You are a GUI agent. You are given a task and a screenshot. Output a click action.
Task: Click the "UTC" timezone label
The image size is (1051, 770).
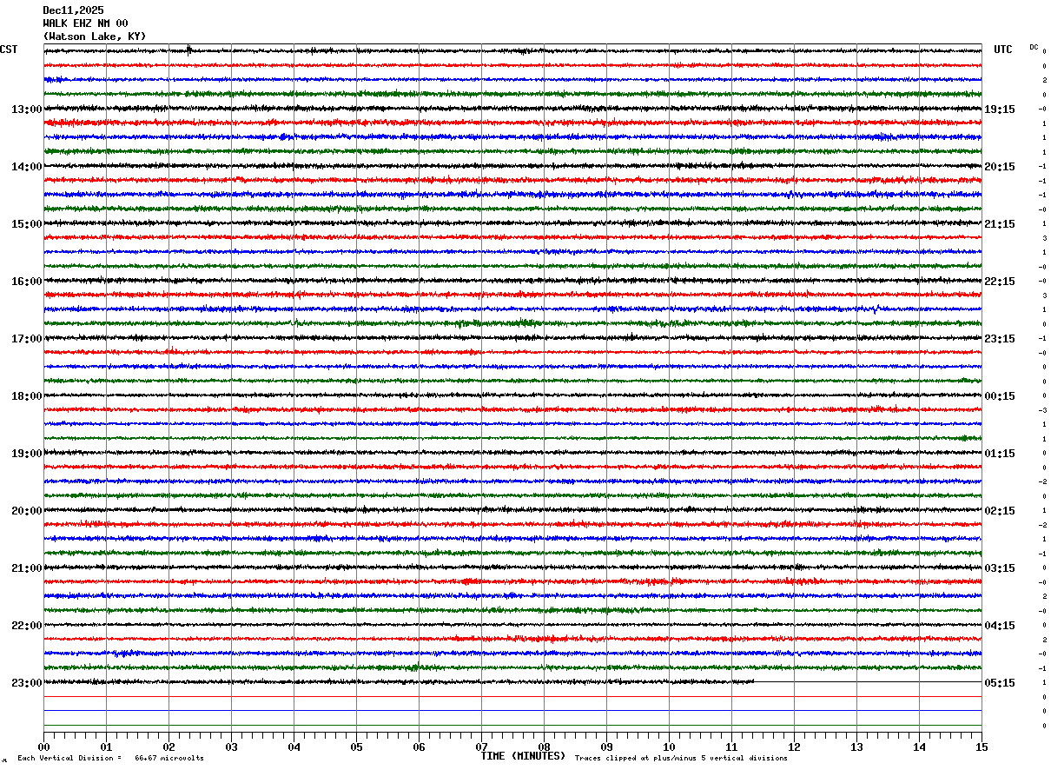pos(1003,50)
